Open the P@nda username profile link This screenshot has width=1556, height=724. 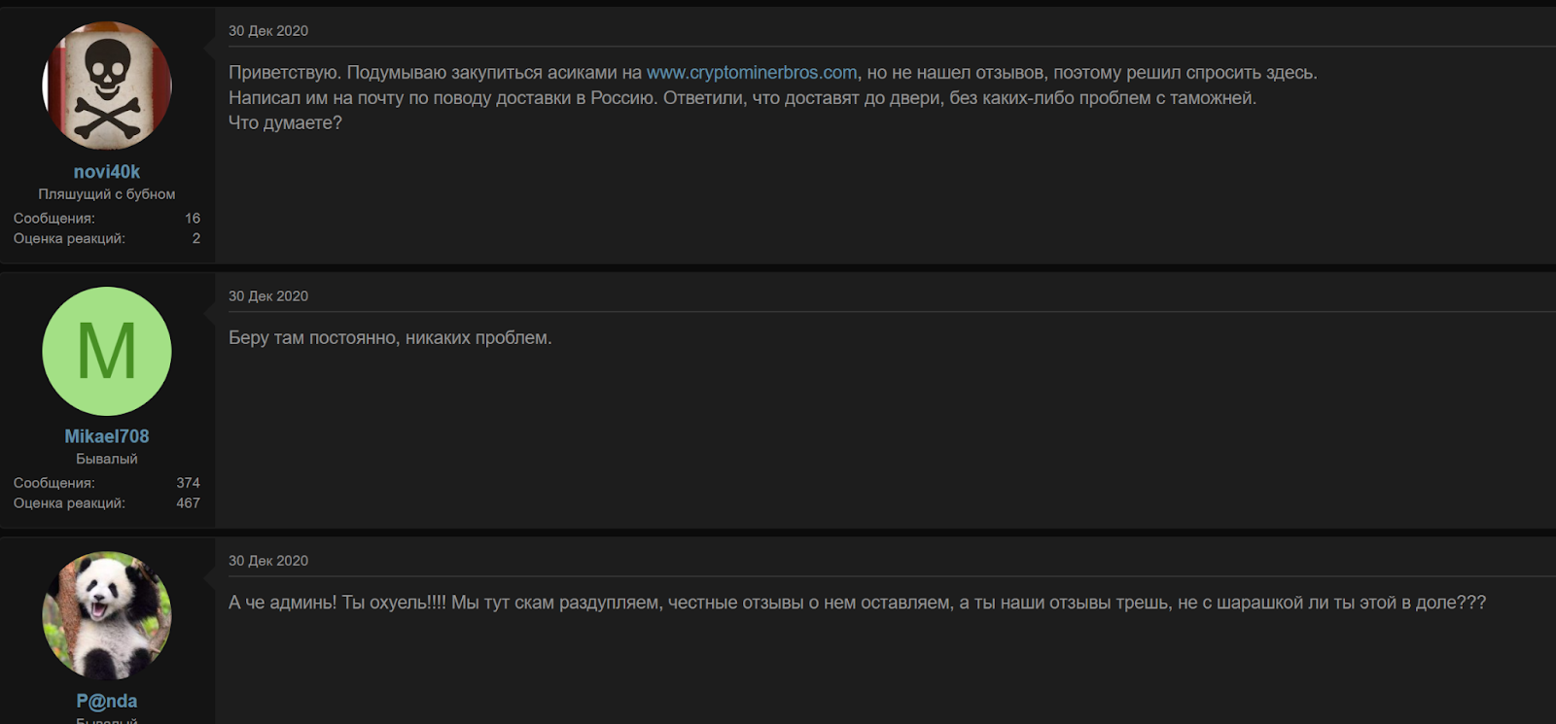(107, 701)
